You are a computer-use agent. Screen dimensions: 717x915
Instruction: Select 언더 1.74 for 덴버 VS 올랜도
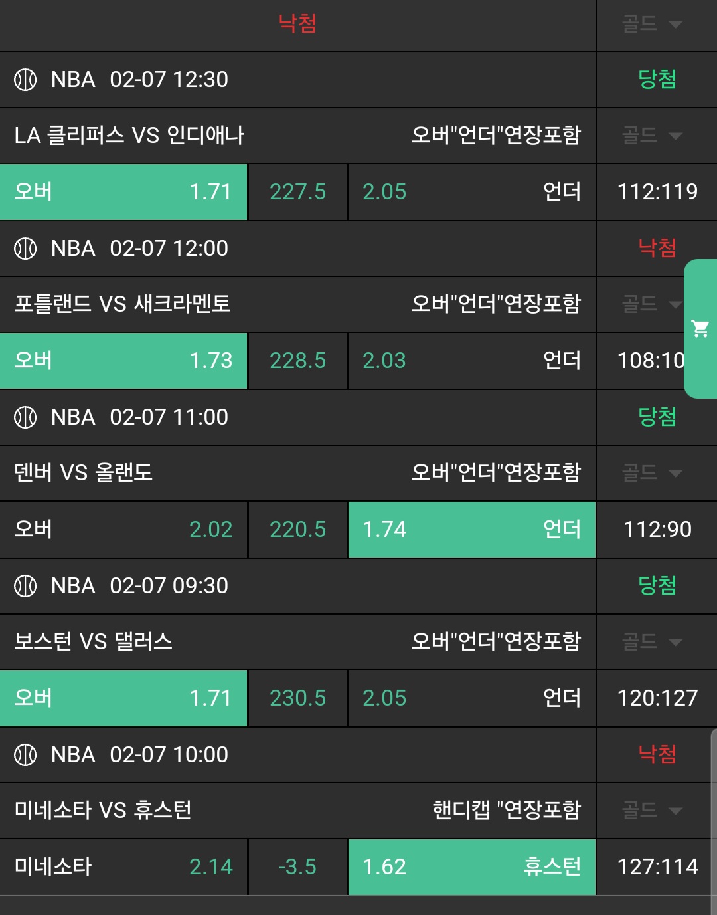click(471, 530)
